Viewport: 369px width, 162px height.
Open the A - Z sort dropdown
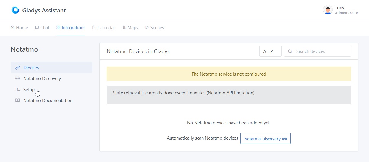271,51
